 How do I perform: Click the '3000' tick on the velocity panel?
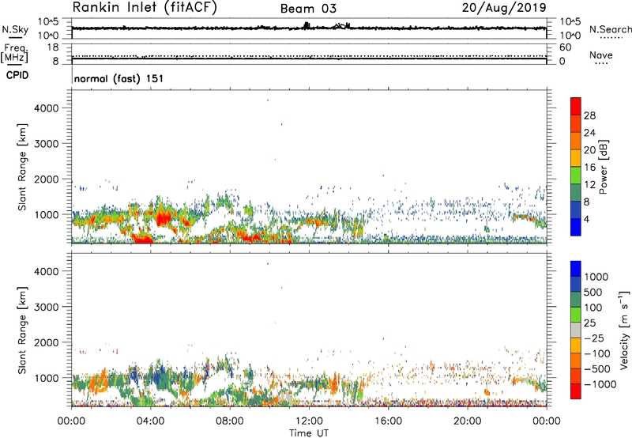pyautogui.click(x=47, y=307)
